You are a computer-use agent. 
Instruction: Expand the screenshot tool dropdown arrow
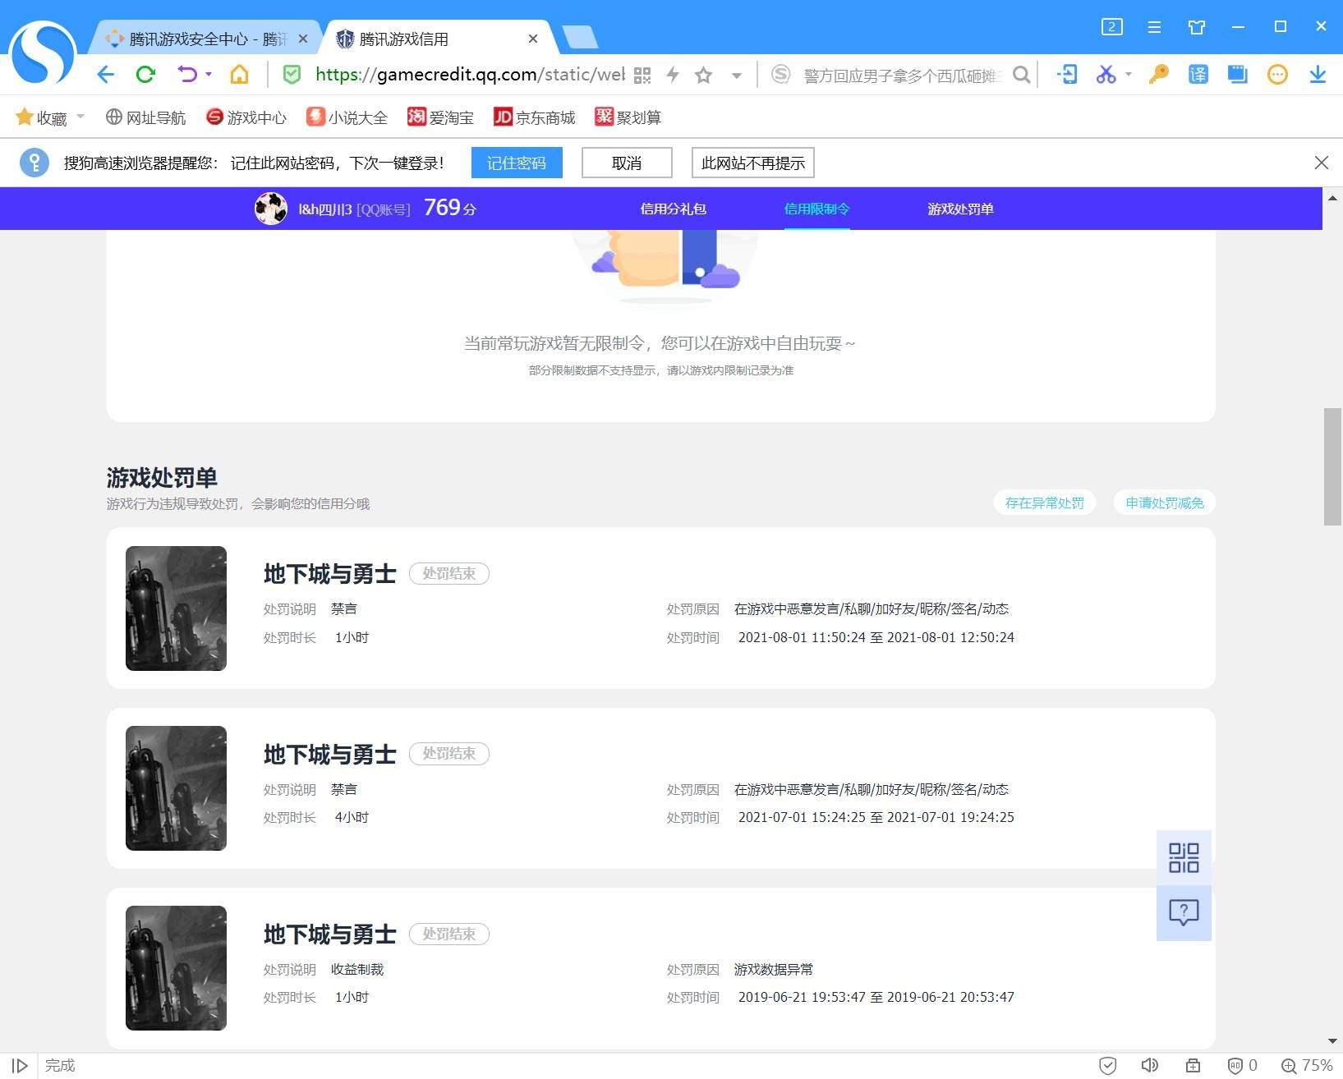(x=1129, y=75)
